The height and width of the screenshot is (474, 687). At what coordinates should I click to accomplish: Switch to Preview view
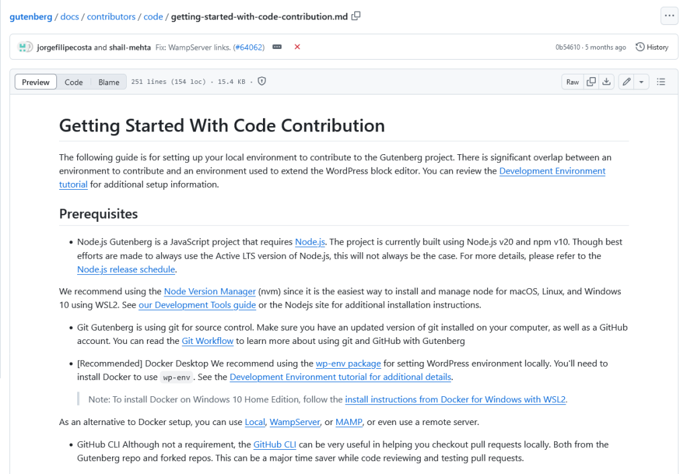pyautogui.click(x=36, y=82)
